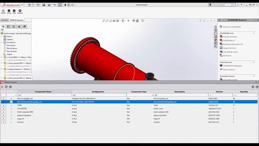Open the DisplayManager color sphere tab icon
The width and height of the screenshot is (259, 146).
click(25, 26)
